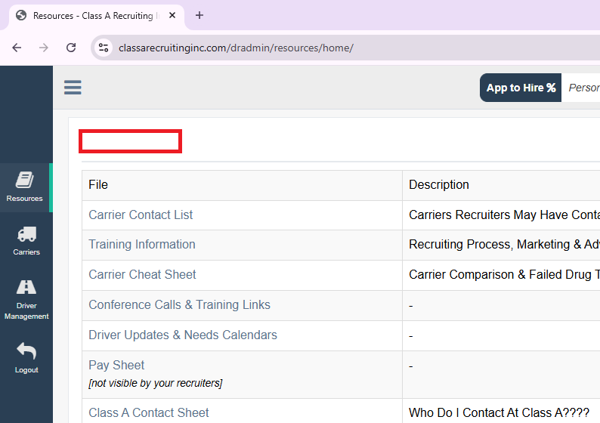Click the Resources book icon in sidebar
Image resolution: width=600 pixels, height=423 pixels.
25,181
